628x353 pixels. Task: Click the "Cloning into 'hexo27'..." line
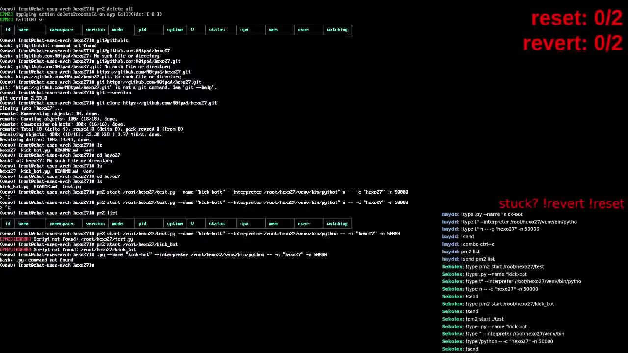coord(31,108)
